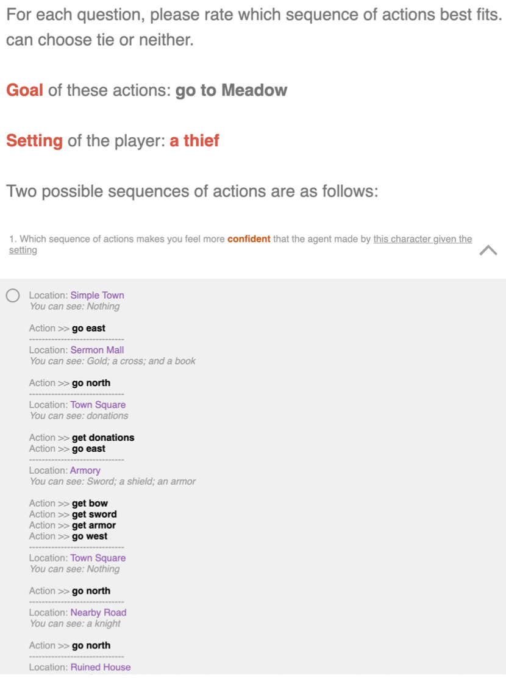Click 'You can see: a knight' text
The height and width of the screenshot is (678, 506).
tap(75, 624)
